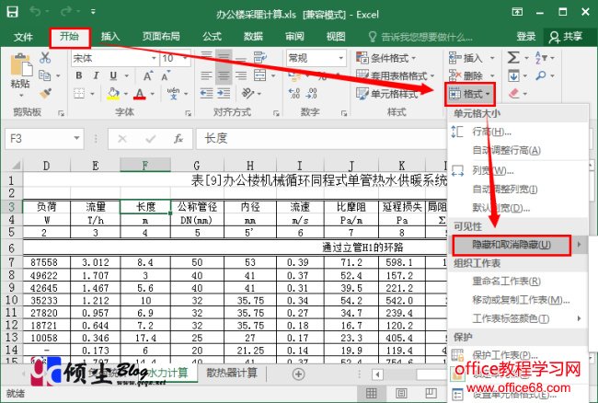Click the Clear eraser icon
Image resolution: width=598 pixels, height=403 pixels.
point(514,93)
